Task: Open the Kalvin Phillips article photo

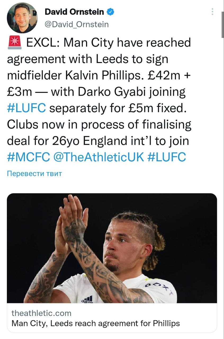Action: 112,248
